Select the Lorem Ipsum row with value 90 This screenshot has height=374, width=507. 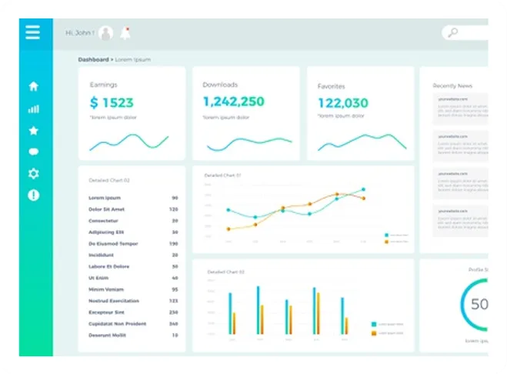[133, 198]
